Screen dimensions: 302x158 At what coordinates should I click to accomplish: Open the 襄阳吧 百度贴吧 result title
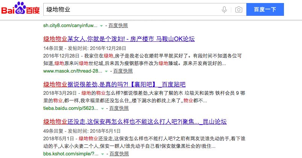point(114,84)
